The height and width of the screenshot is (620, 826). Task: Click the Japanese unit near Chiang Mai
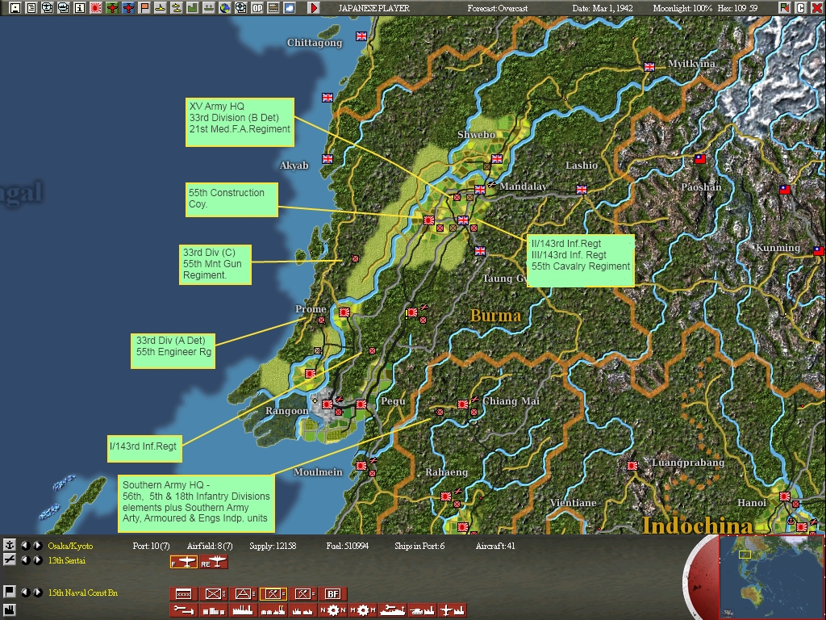[463, 404]
